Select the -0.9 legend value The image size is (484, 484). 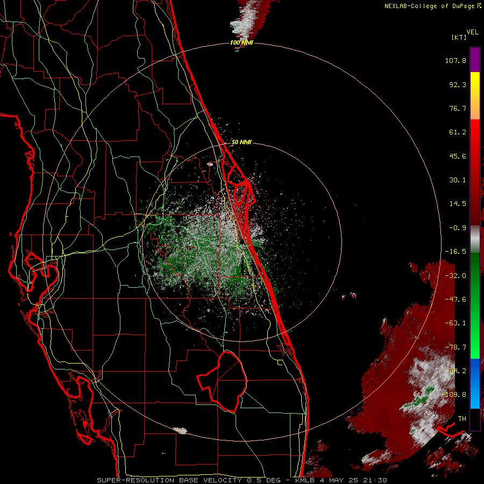click(458, 228)
